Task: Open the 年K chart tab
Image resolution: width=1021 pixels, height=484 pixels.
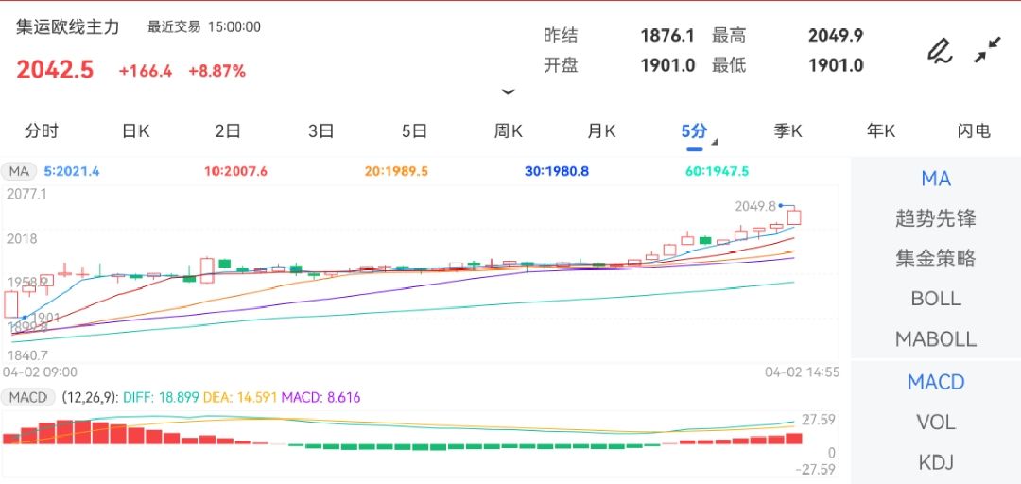Action: pyautogui.click(x=880, y=131)
